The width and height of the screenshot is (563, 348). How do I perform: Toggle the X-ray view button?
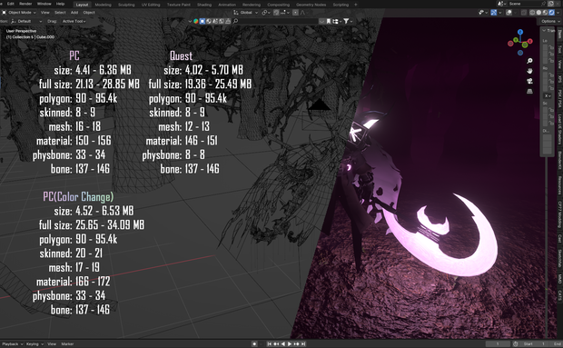click(x=524, y=13)
